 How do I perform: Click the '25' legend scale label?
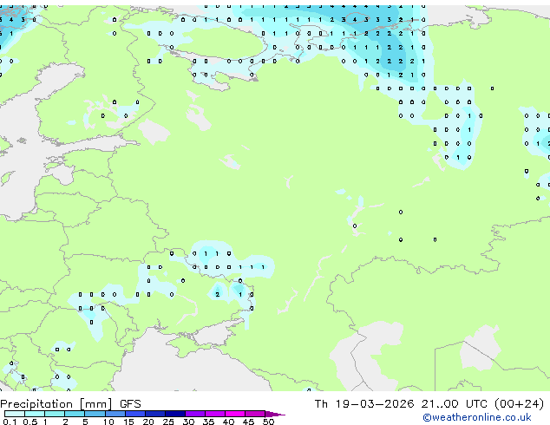click(x=168, y=422)
